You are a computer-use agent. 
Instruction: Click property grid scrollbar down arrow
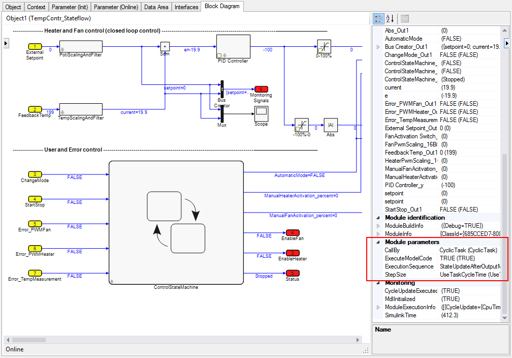click(x=504, y=318)
